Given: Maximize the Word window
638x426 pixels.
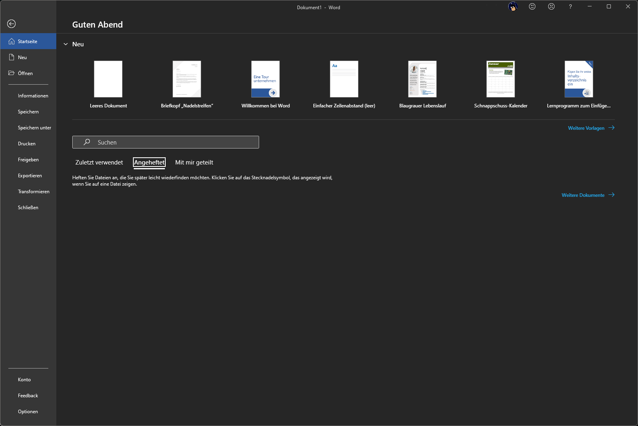Looking at the screenshot, I should [609, 6].
